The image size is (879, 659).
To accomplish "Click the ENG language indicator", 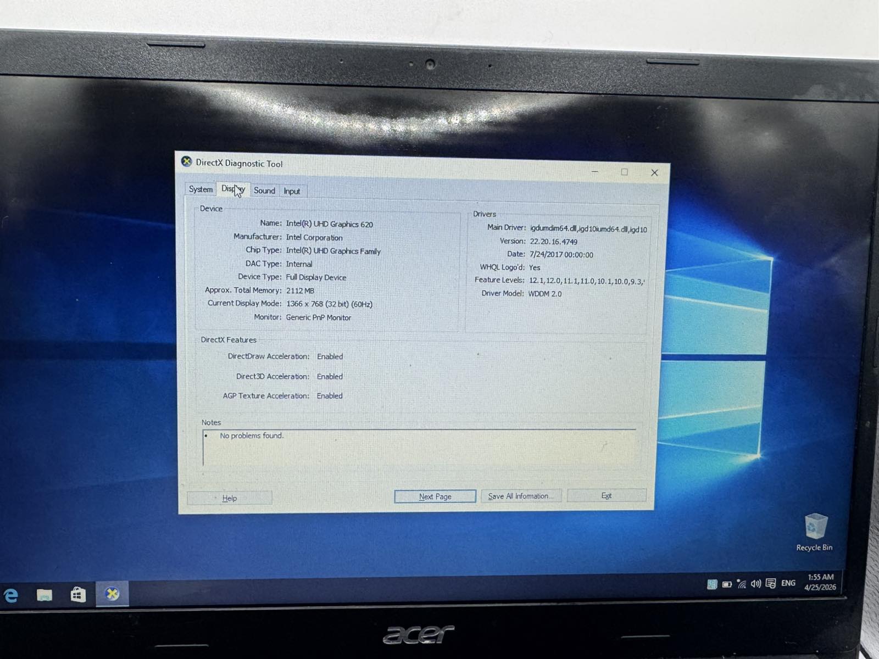I will coord(788,583).
